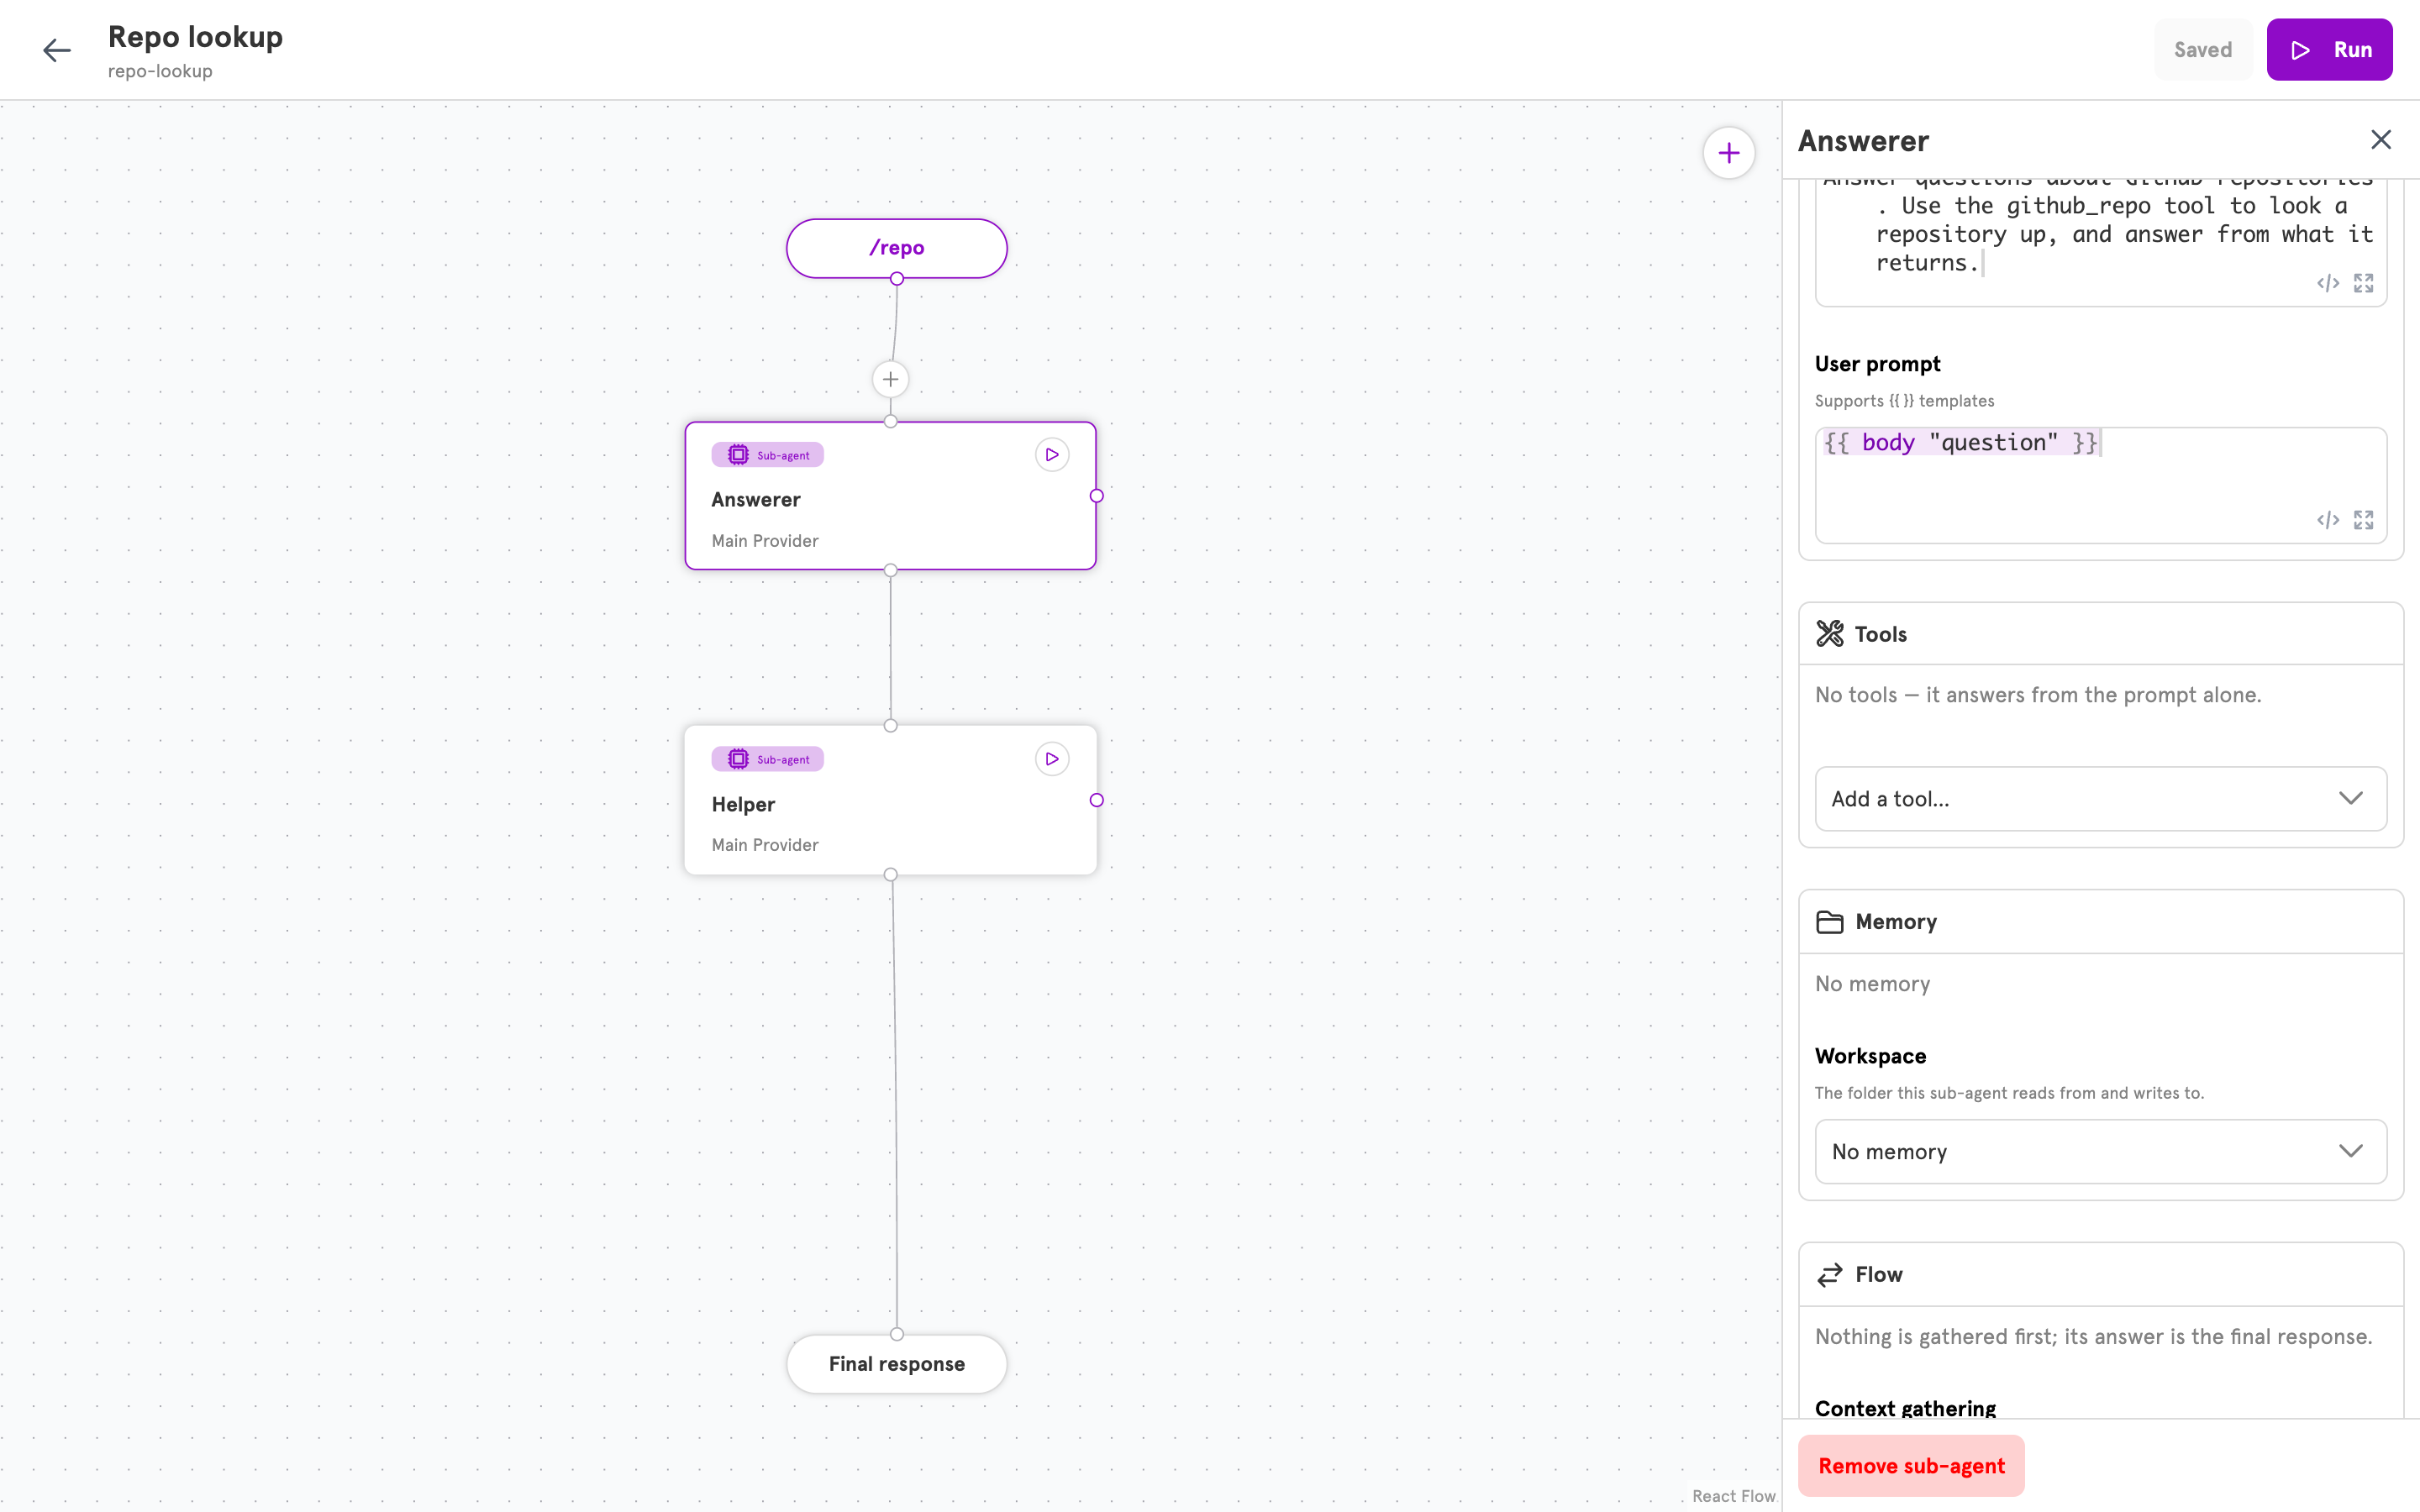
Task: Click the repo-lookup slug text
Action: point(160,71)
